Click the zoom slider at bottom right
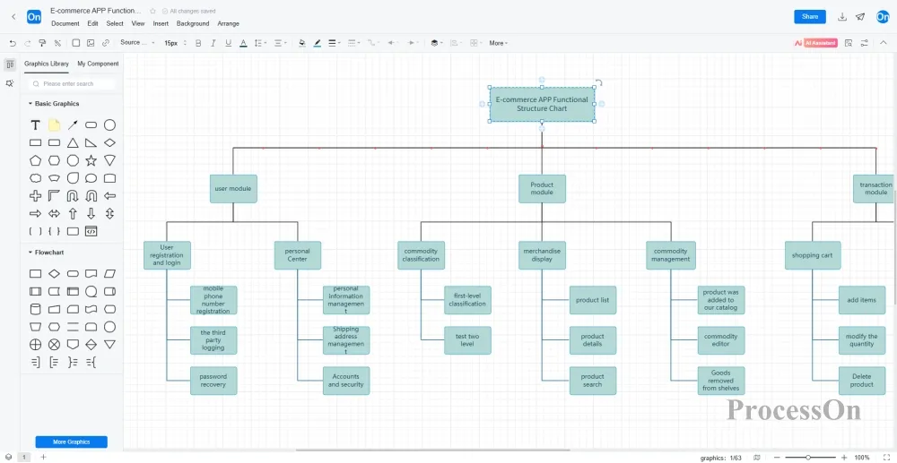 point(808,458)
